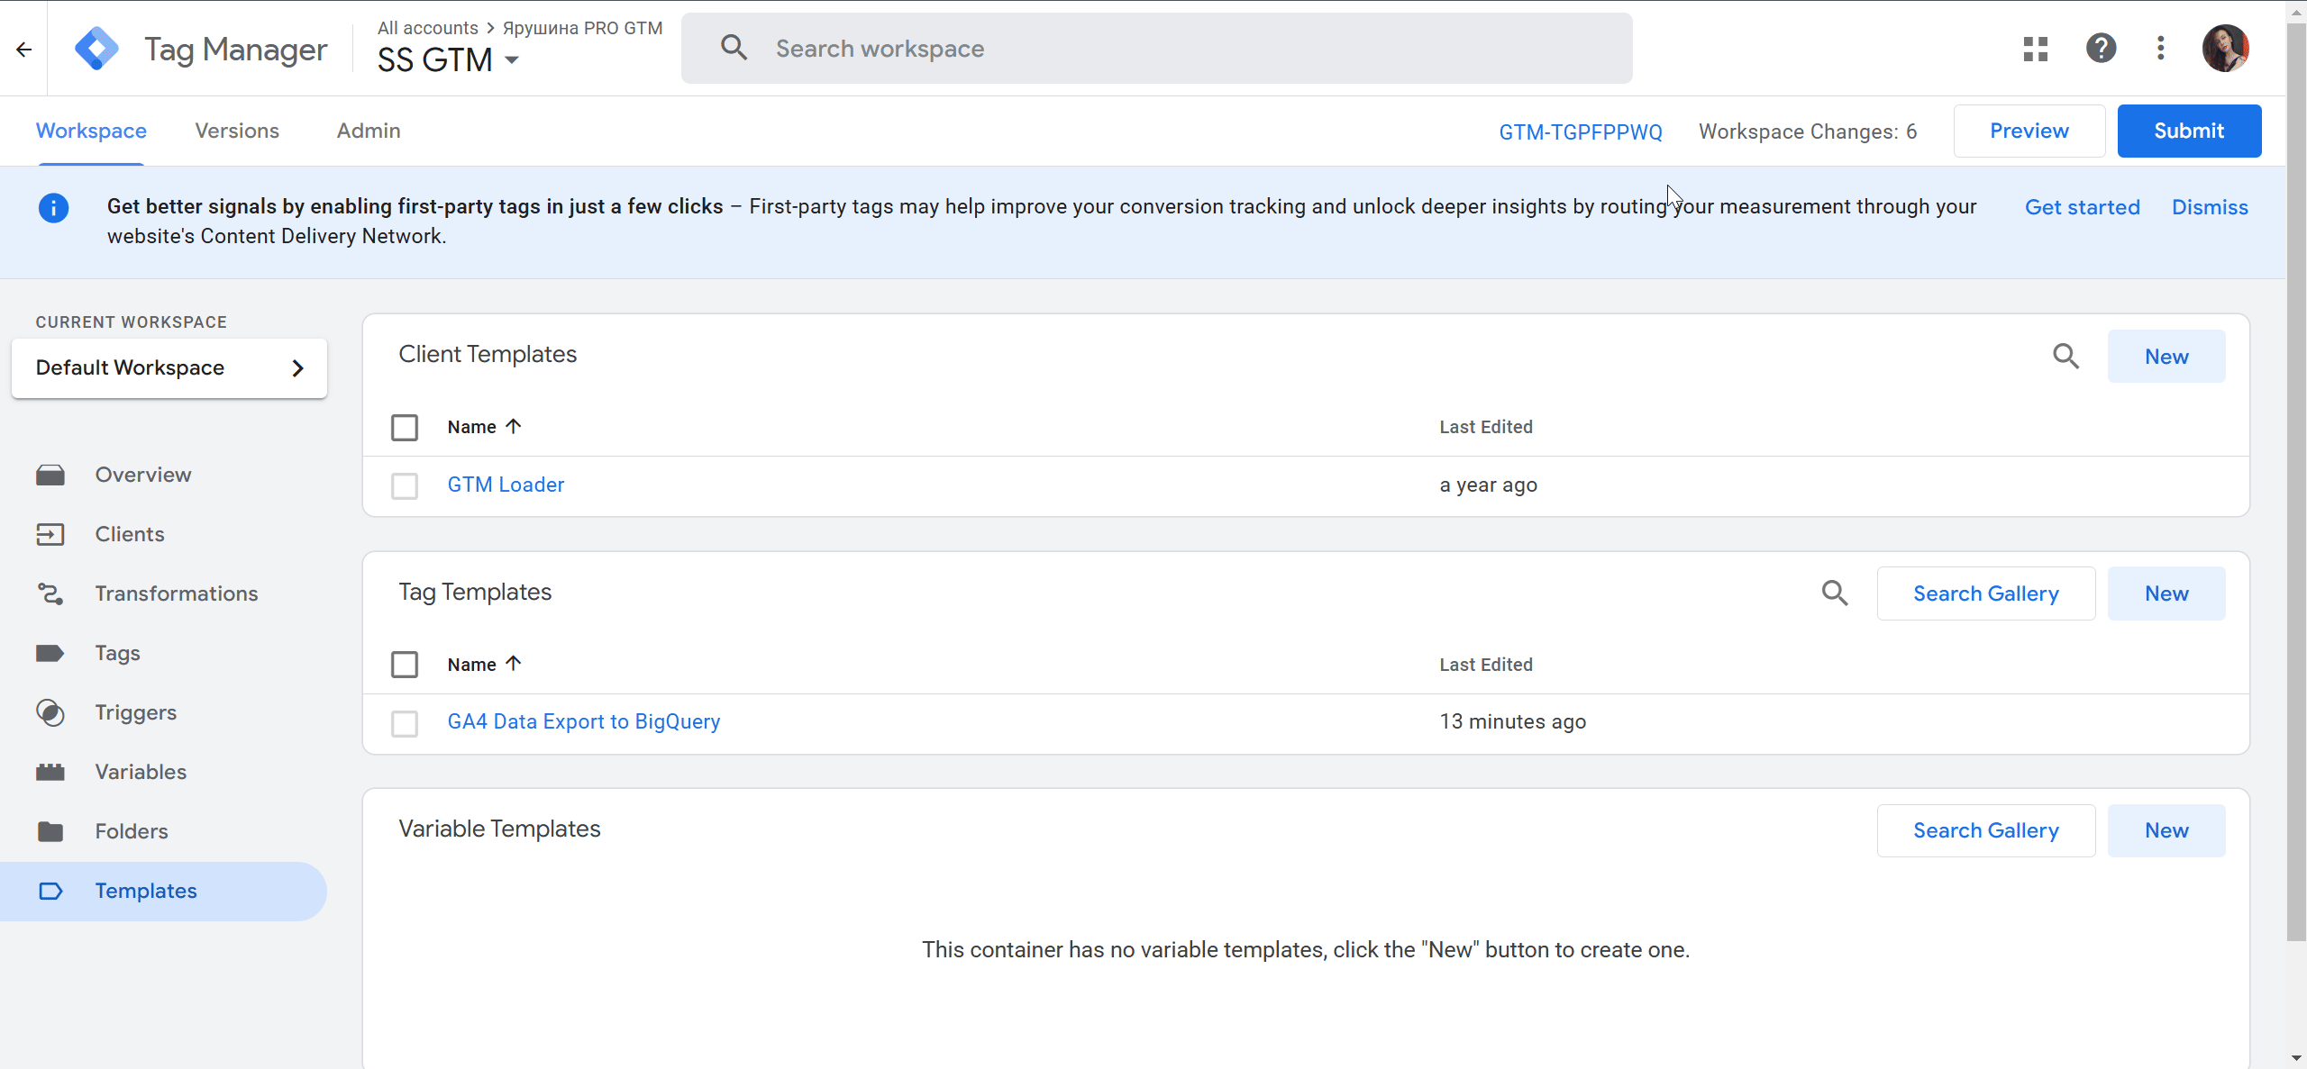Toggle select-all checkbox in Tag Templates
Screen dimensions: 2307x1069
pos(405,665)
